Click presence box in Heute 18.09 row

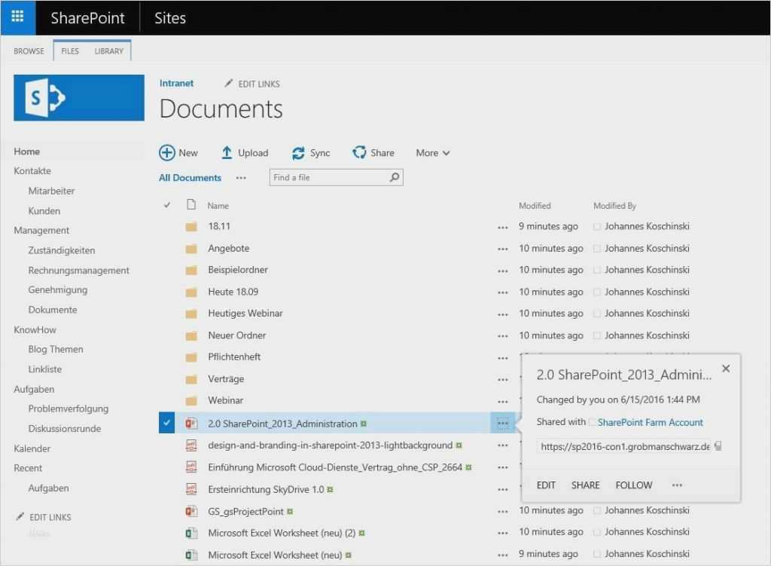pyautogui.click(x=596, y=292)
